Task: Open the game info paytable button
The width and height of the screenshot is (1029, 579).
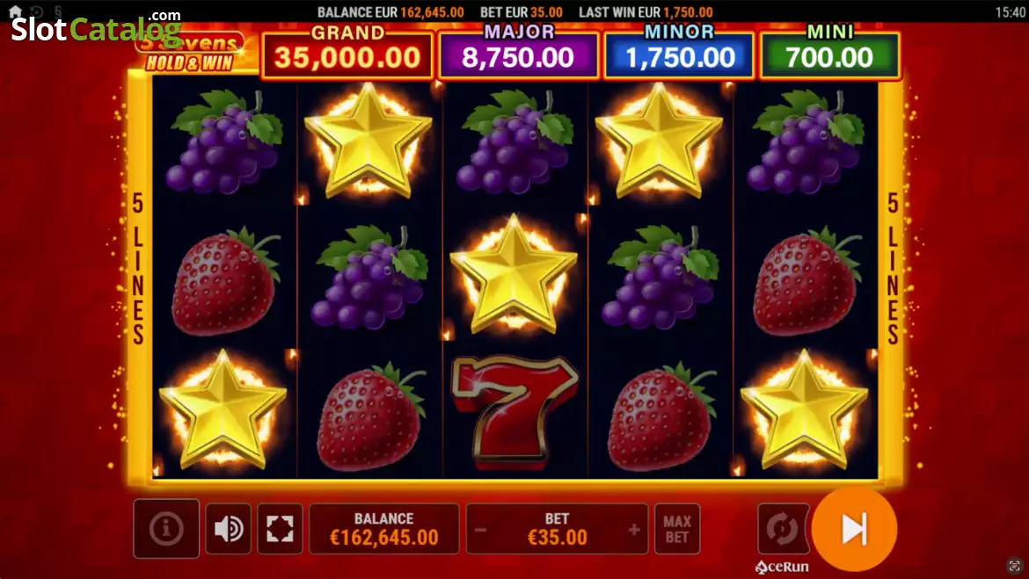Action: [x=166, y=529]
